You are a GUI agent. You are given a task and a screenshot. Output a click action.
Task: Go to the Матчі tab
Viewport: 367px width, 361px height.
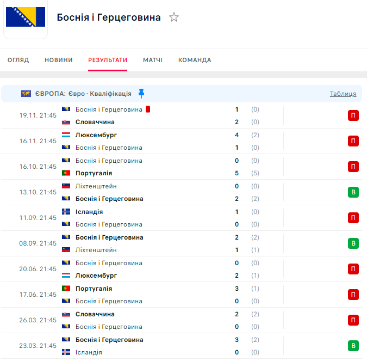coord(153,60)
